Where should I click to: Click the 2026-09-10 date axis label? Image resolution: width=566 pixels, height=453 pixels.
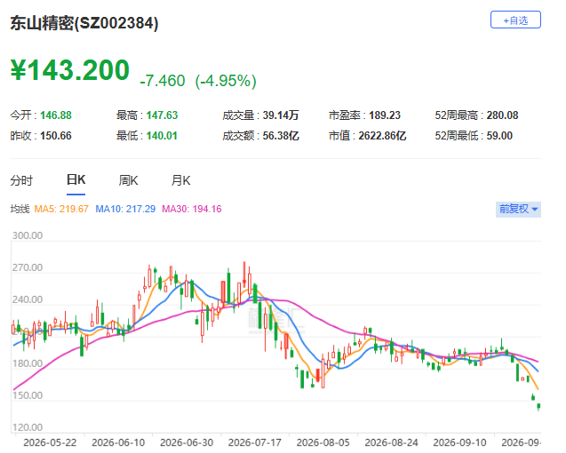coord(459,442)
